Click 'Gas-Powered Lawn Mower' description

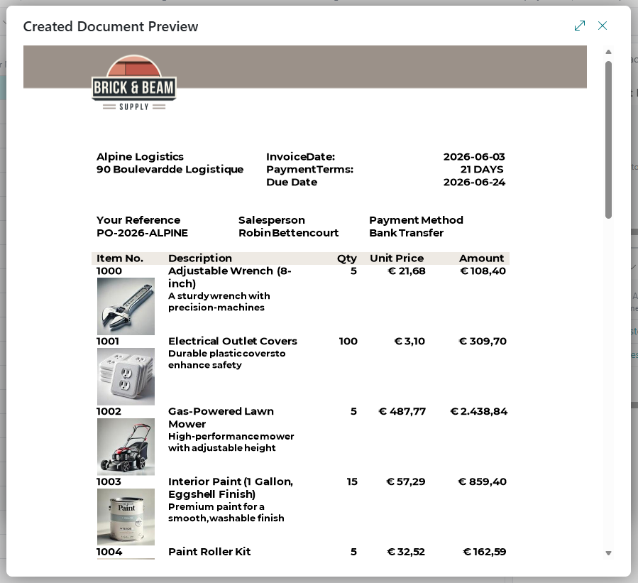(221, 418)
